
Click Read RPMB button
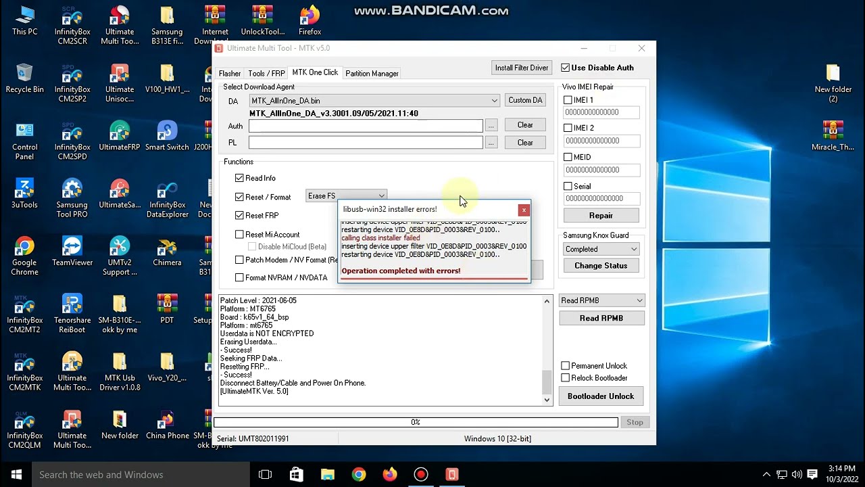coord(601,318)
